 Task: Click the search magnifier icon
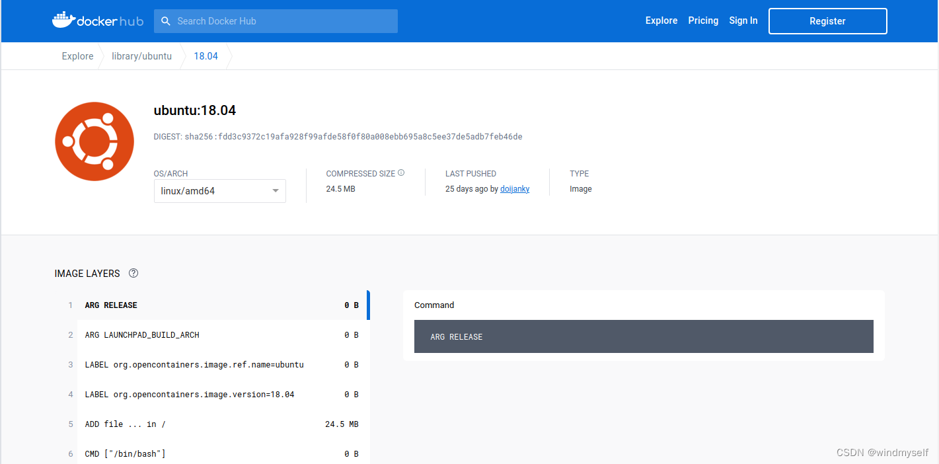[166, 21]
